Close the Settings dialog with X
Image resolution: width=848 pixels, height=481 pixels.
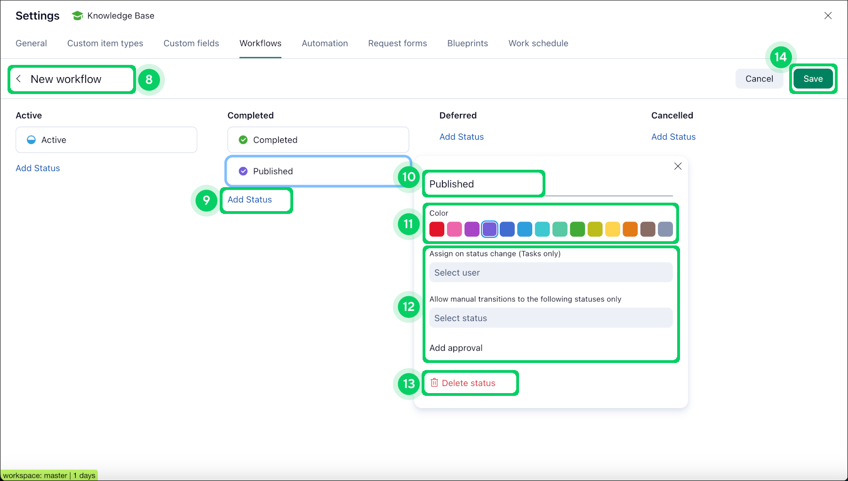point(828,16)
